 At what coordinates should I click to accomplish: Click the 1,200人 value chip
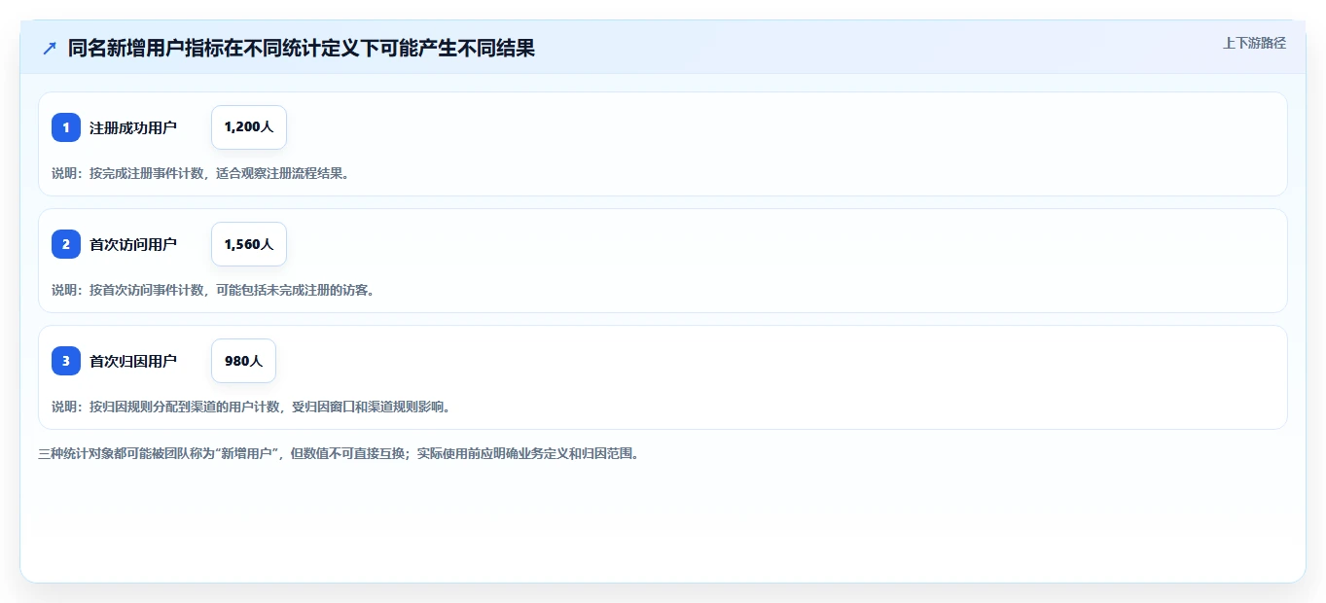[249, 127]
